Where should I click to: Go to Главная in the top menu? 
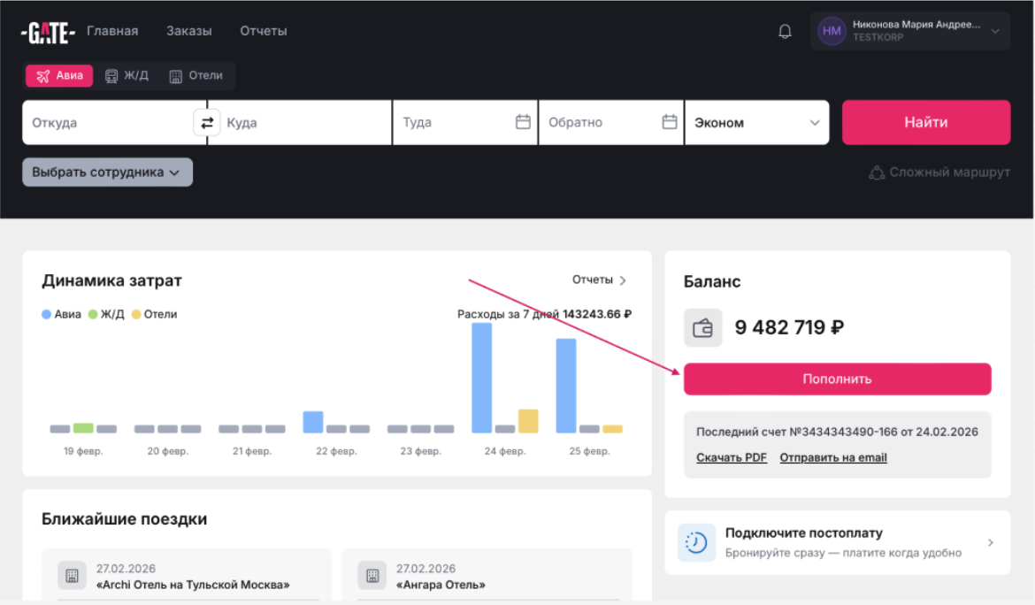pos(112,31)
